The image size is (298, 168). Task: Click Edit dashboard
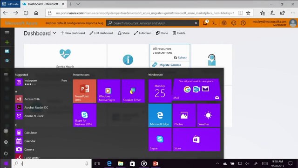click(102, 33)
